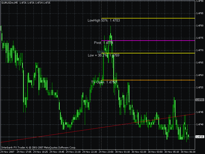The image size is (205, 154).
Task: Click the '29 Nov 23:50' time label
Action: 106,152
